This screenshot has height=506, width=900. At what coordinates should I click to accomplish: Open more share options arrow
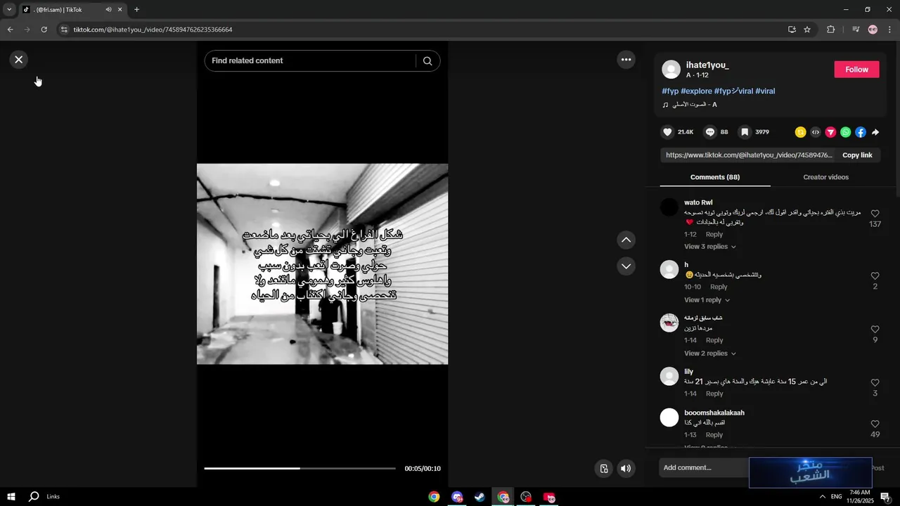pyautogui.click(x=875, y=132)
